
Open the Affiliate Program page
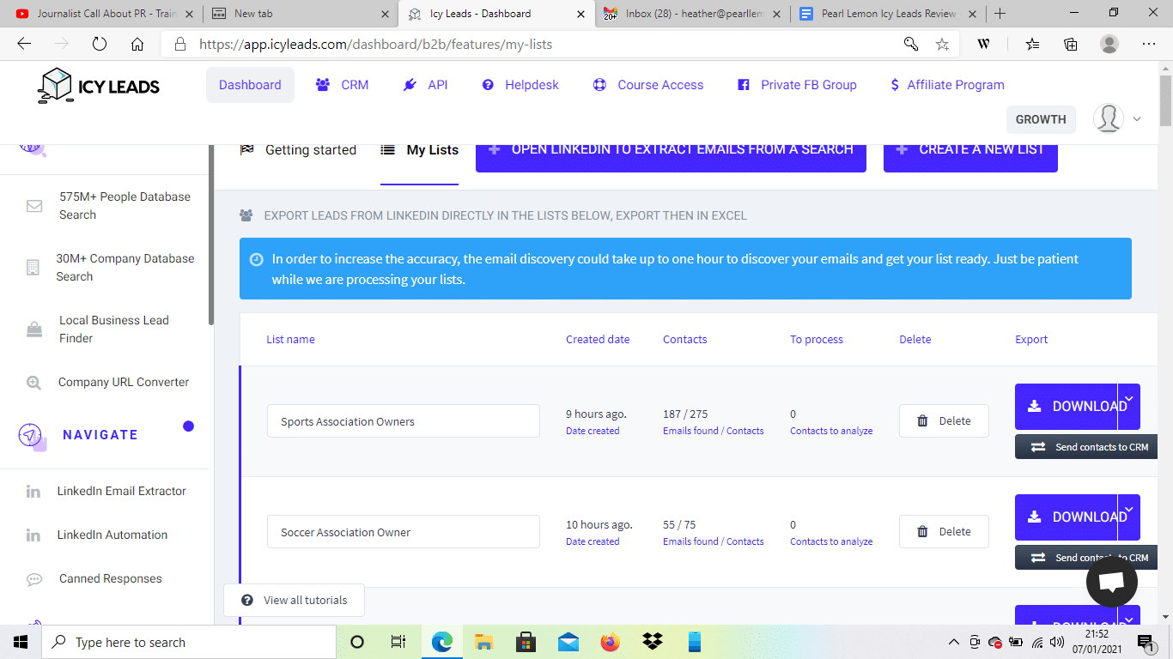click(947, 85)
